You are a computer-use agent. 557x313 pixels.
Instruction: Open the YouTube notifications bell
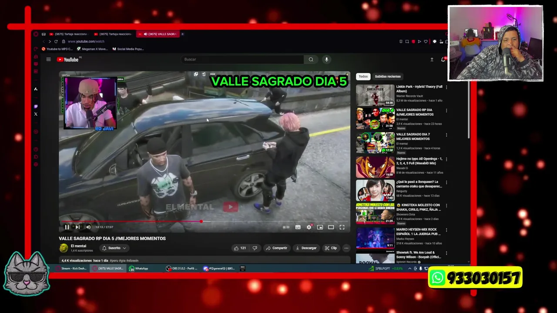tap(443, 60)
